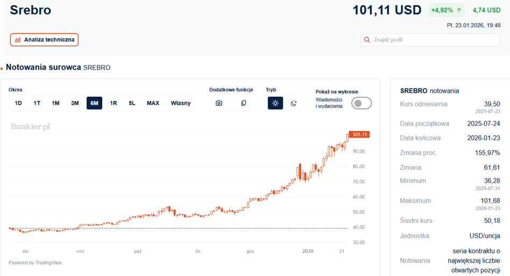Click the Znajdź profil search field
This screenshot has height=276, width=510.
[x=430, y=40]
